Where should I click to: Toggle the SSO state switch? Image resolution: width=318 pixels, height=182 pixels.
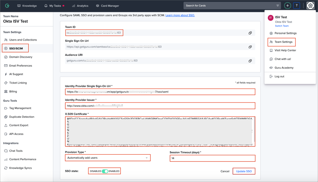click(105, 171)
